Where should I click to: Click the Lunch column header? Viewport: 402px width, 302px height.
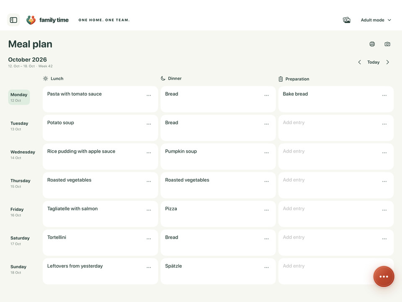tap(53, 78)
